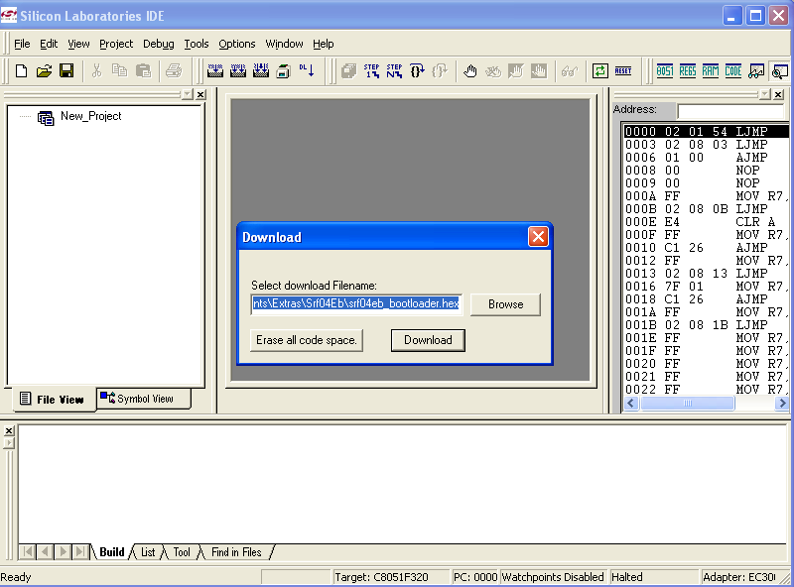Switch to the Symbol View tab
794x587 pixels.
tap(143, 399)
